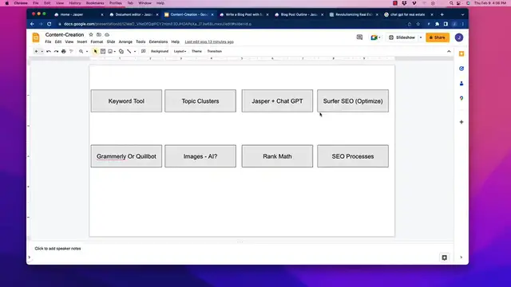Image resolution: width=511 pixels, height=287 pixels.
Task: Open comment history icon
Action: tap(359, 37)
